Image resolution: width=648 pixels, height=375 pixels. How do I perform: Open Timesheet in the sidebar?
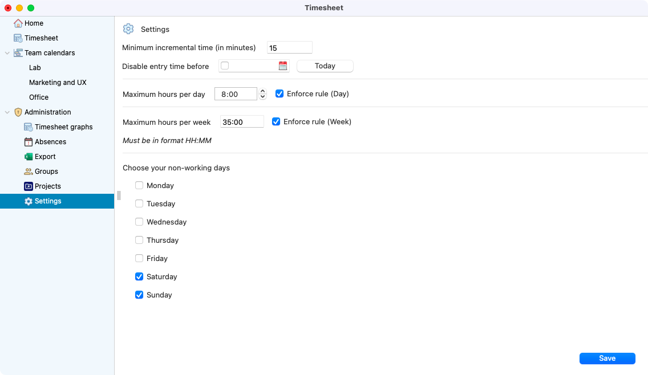point(41,38)
